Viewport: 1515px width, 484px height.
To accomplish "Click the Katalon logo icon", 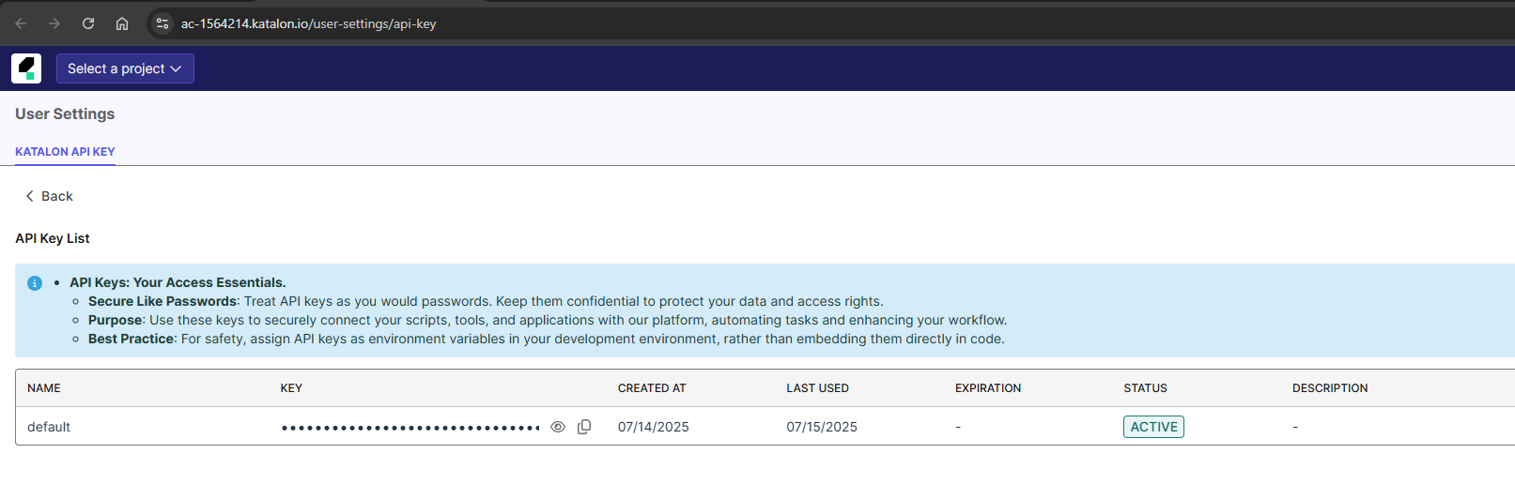I will (26, 68).
